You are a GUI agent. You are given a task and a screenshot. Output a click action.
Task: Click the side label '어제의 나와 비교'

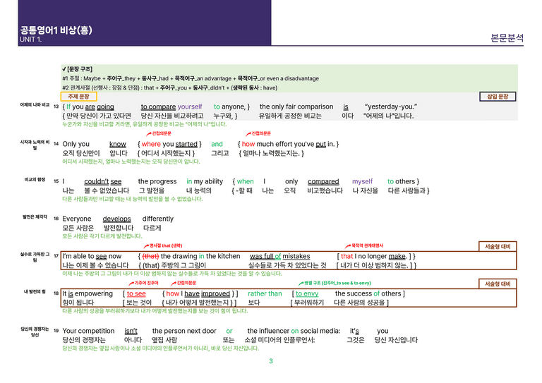click(35, 104)
